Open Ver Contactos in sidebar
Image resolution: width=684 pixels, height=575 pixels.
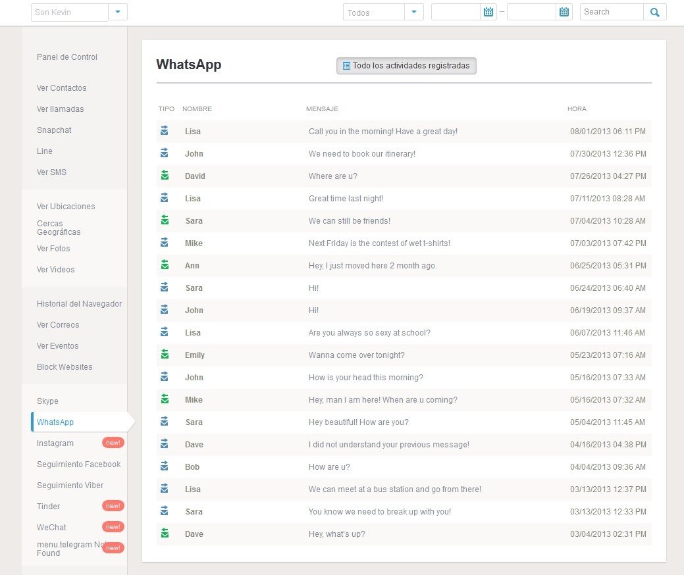61,88
